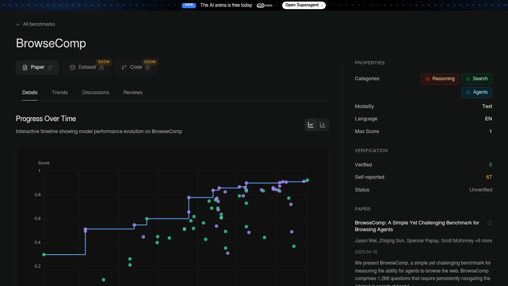Click the Code button
The height and width of the screenshot is (286, 508).
point(135,67)
